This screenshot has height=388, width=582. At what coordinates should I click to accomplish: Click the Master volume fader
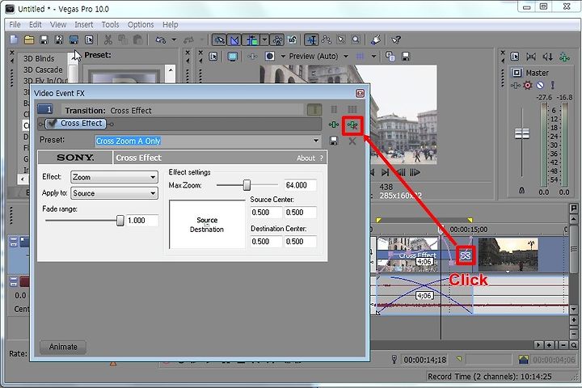pos(522,133)
